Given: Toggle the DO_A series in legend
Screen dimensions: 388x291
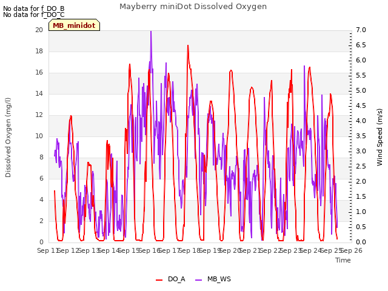Looking at the screenshot, I should point(170,279).
